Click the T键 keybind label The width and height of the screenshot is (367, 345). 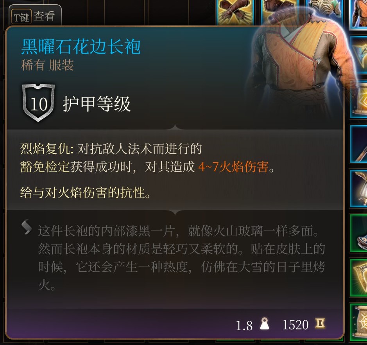pyautogui.click(x=21, y=17)
